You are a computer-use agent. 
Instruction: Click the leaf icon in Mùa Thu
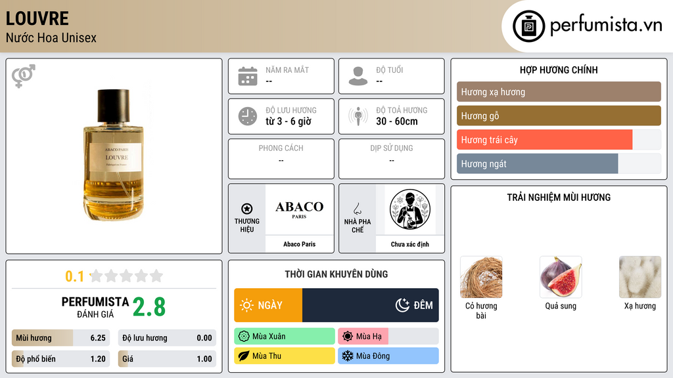(x=244, y=356)
